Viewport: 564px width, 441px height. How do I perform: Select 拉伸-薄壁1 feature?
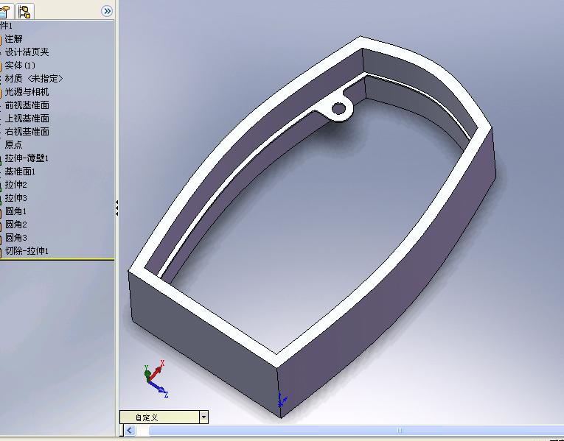coord(27,158)
